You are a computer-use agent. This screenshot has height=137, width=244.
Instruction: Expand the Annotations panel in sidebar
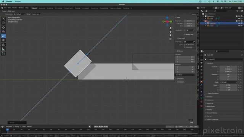point(180,82)
